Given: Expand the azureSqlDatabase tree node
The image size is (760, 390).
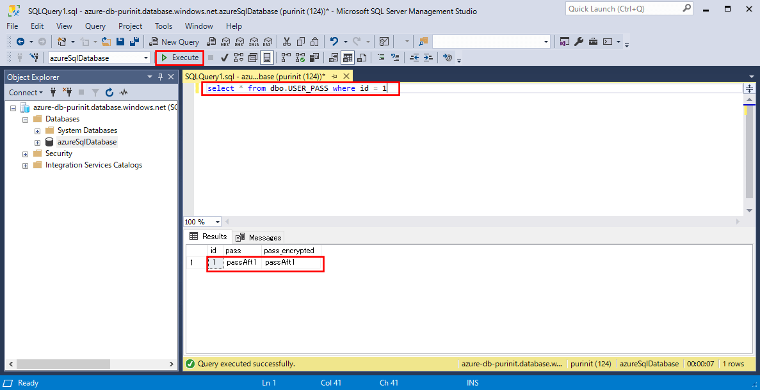Looking at the screenshot, I should (x=37, y=143).
